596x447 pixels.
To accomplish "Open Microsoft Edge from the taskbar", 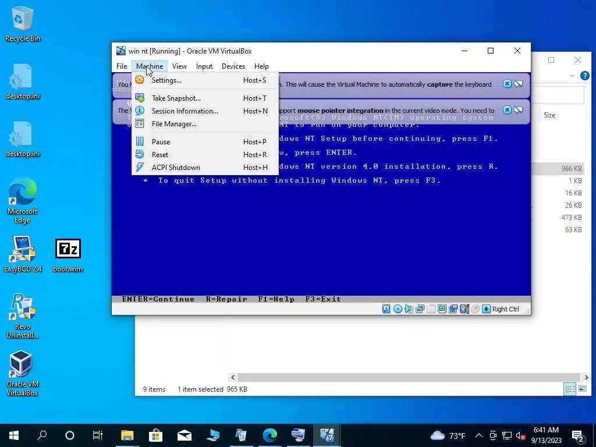I will tap(270, 435).
